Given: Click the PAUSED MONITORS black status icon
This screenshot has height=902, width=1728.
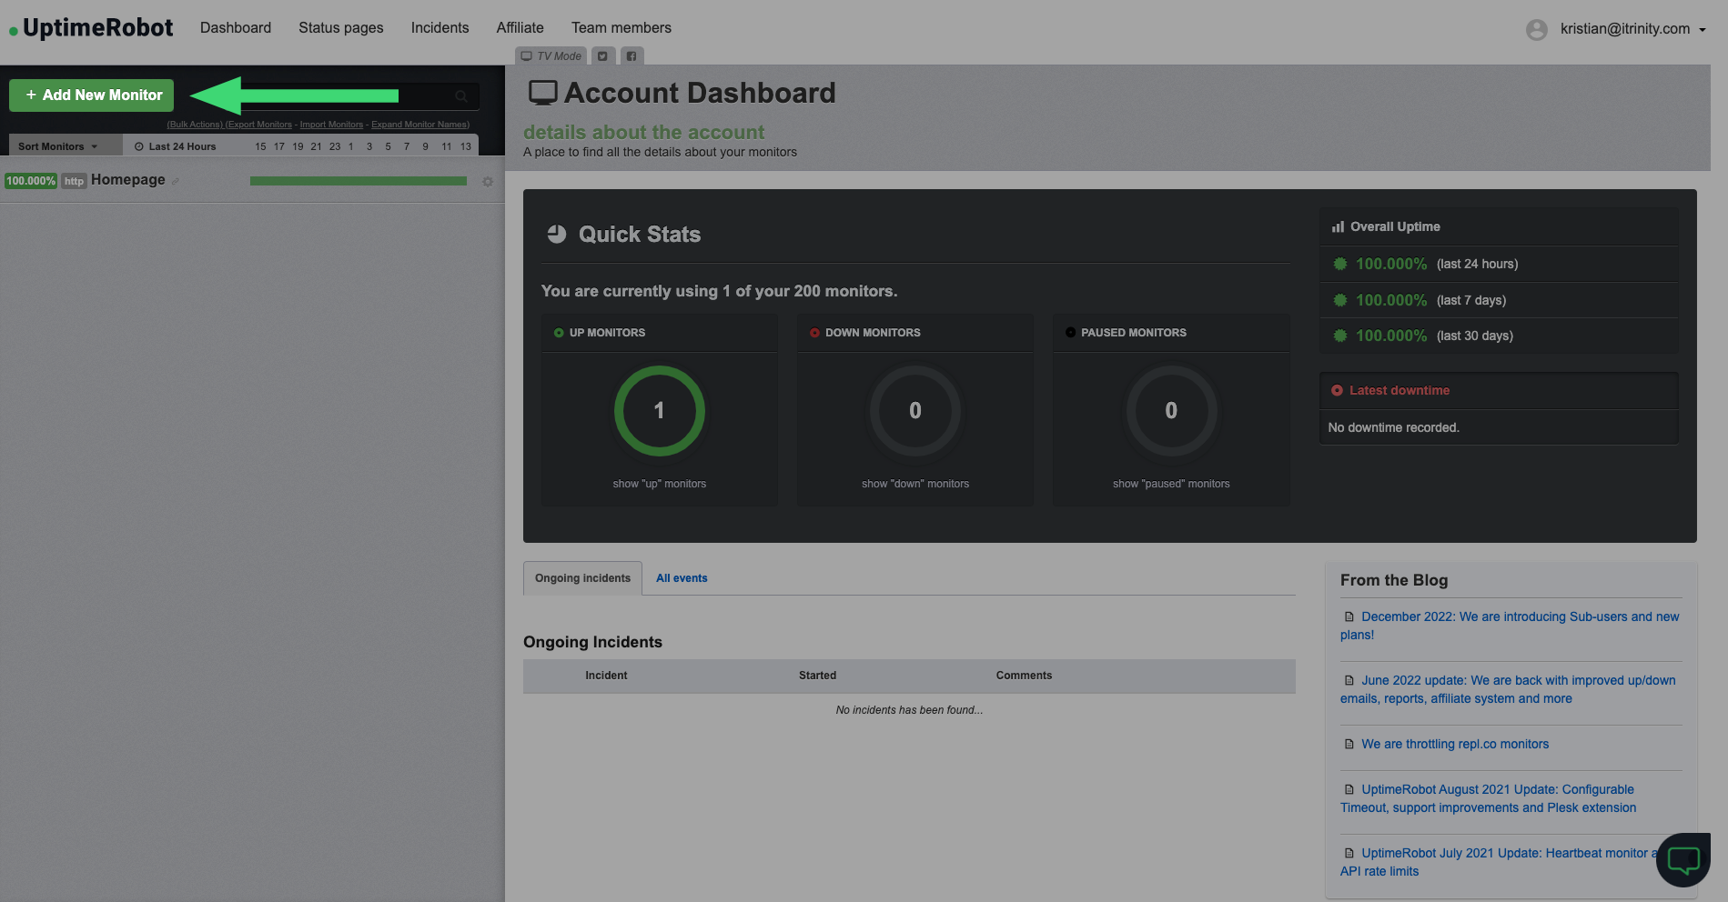Looking at the screenshot, I should click(x=1070, y=333).
